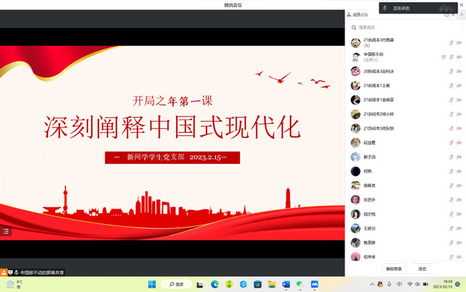Toggle the first member's muted microphone icon
The width and height of the screenshot is (466, 292).
point(451,43)
